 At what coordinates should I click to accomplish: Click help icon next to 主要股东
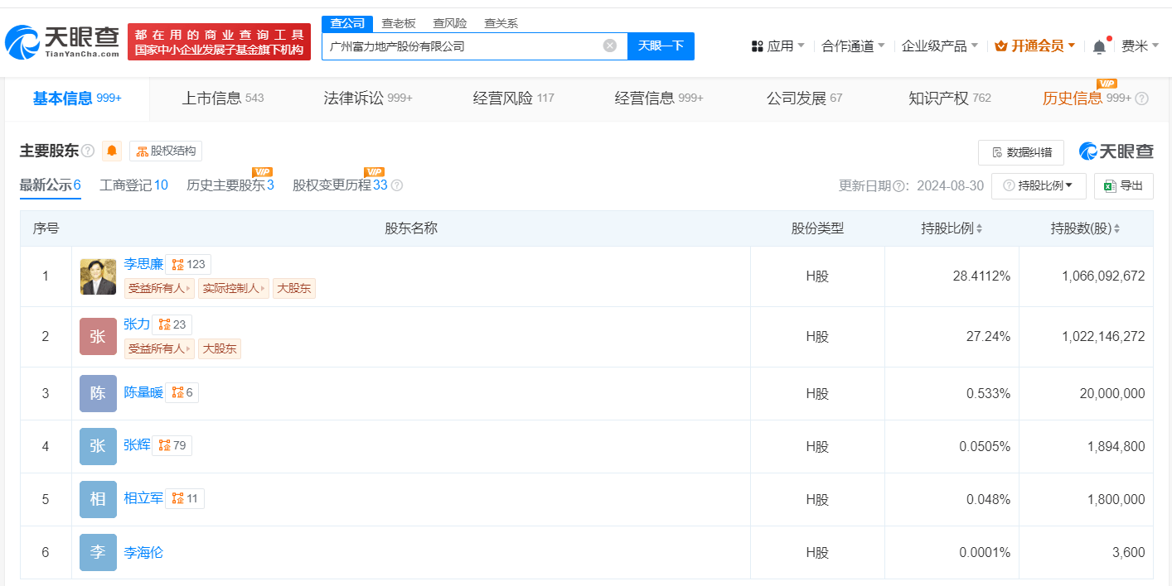pos(88,151)
